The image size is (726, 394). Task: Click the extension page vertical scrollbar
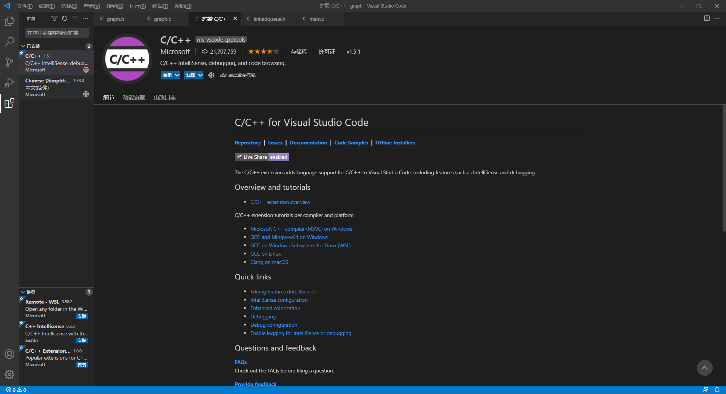tap(724, 168)
